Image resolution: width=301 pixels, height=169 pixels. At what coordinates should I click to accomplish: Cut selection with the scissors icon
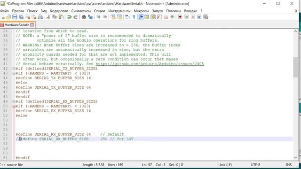pos(48,17)
